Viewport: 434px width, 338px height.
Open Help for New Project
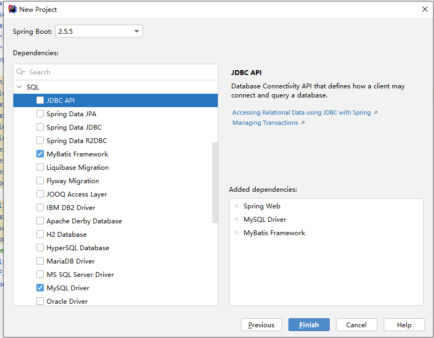[x=404, y=325]
